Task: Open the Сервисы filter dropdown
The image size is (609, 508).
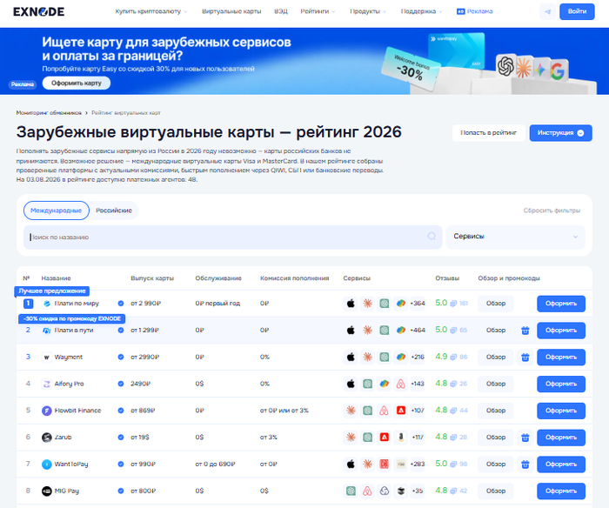Action: pos(515,237)
